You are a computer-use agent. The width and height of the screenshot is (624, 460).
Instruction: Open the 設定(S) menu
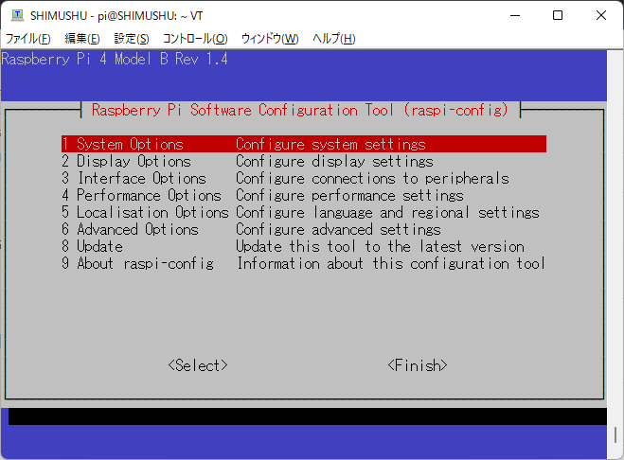(132, 39)
